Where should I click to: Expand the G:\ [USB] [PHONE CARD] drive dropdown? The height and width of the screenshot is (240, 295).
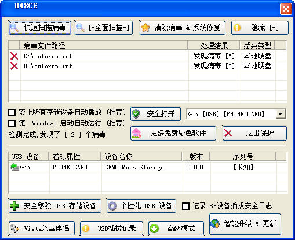coord(281,114)
